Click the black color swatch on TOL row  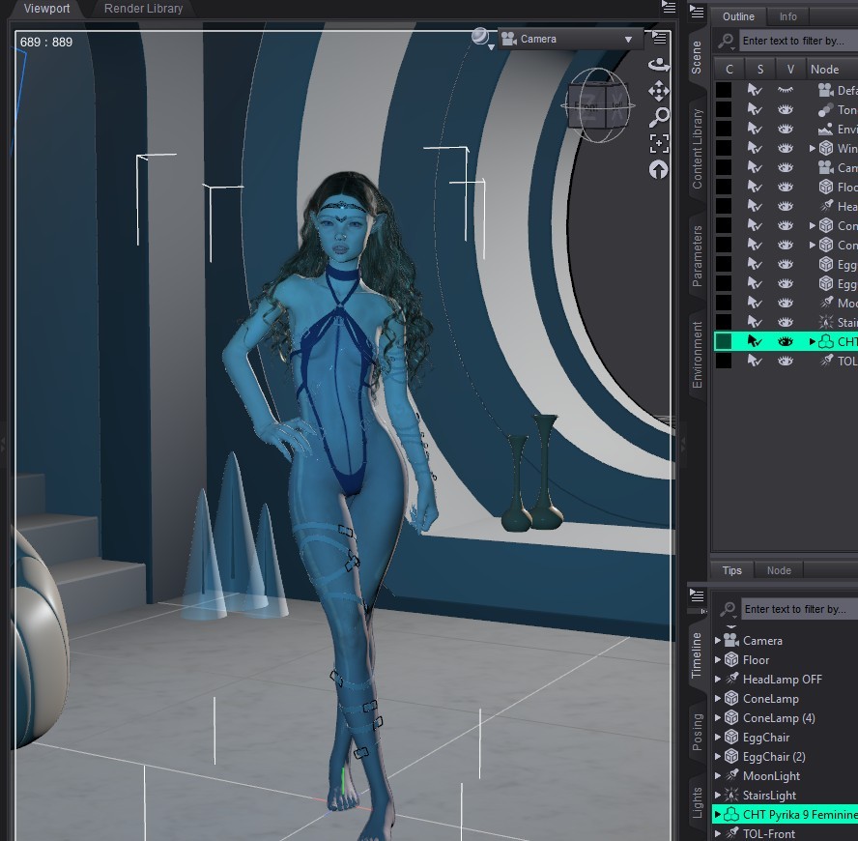click(724, 361)
